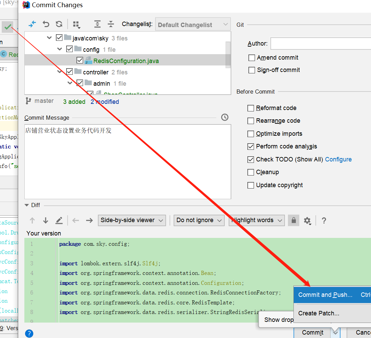Screen dimensions: 371x338
Task: Click the green commit checkmark in background toolbar
Action: click(x=8, y=27)
